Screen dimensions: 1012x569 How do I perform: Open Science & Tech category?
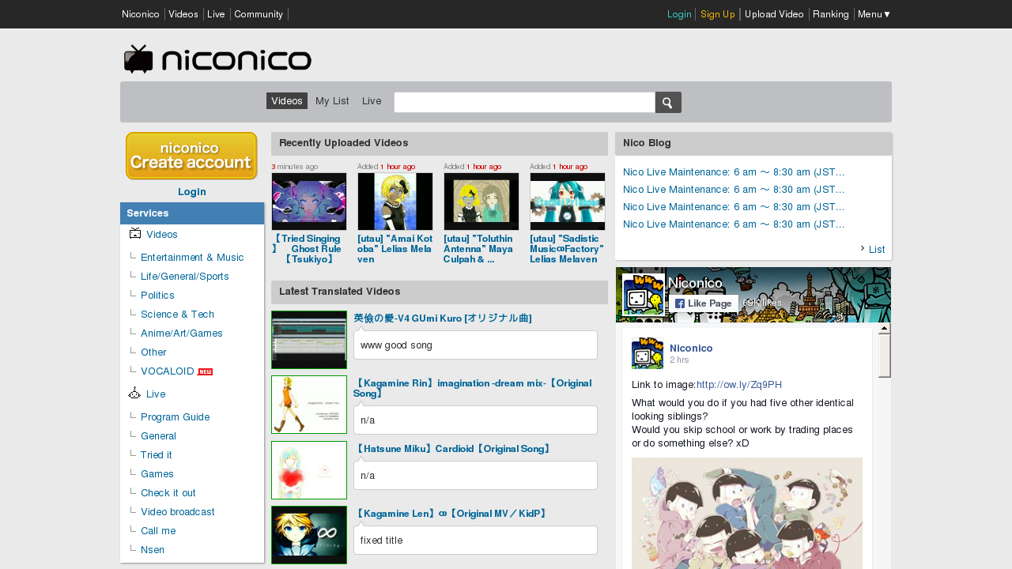click(x=177, y=315)
